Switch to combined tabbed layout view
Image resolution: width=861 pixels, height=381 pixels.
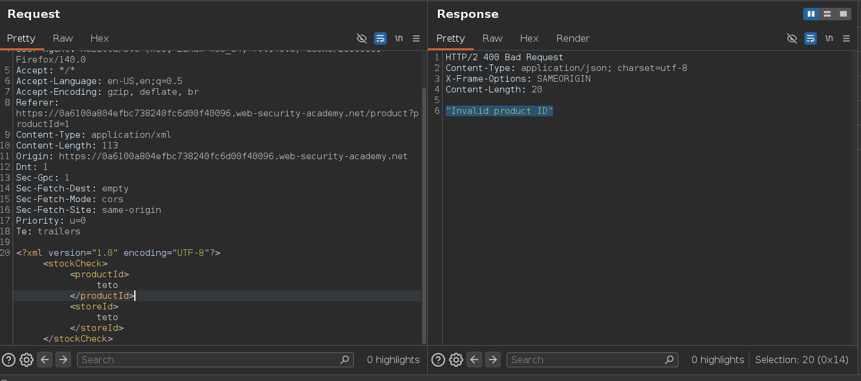(x=843, y=14)
